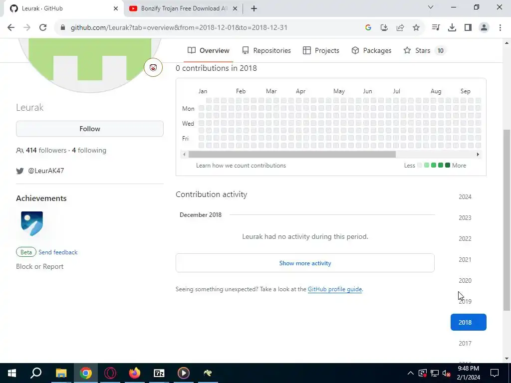View the 4 following list
Viewport: 511px width, 383px height.
click(89, 151)
